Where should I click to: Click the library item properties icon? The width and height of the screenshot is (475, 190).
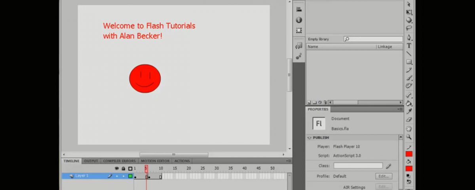(x=319, y=102)
